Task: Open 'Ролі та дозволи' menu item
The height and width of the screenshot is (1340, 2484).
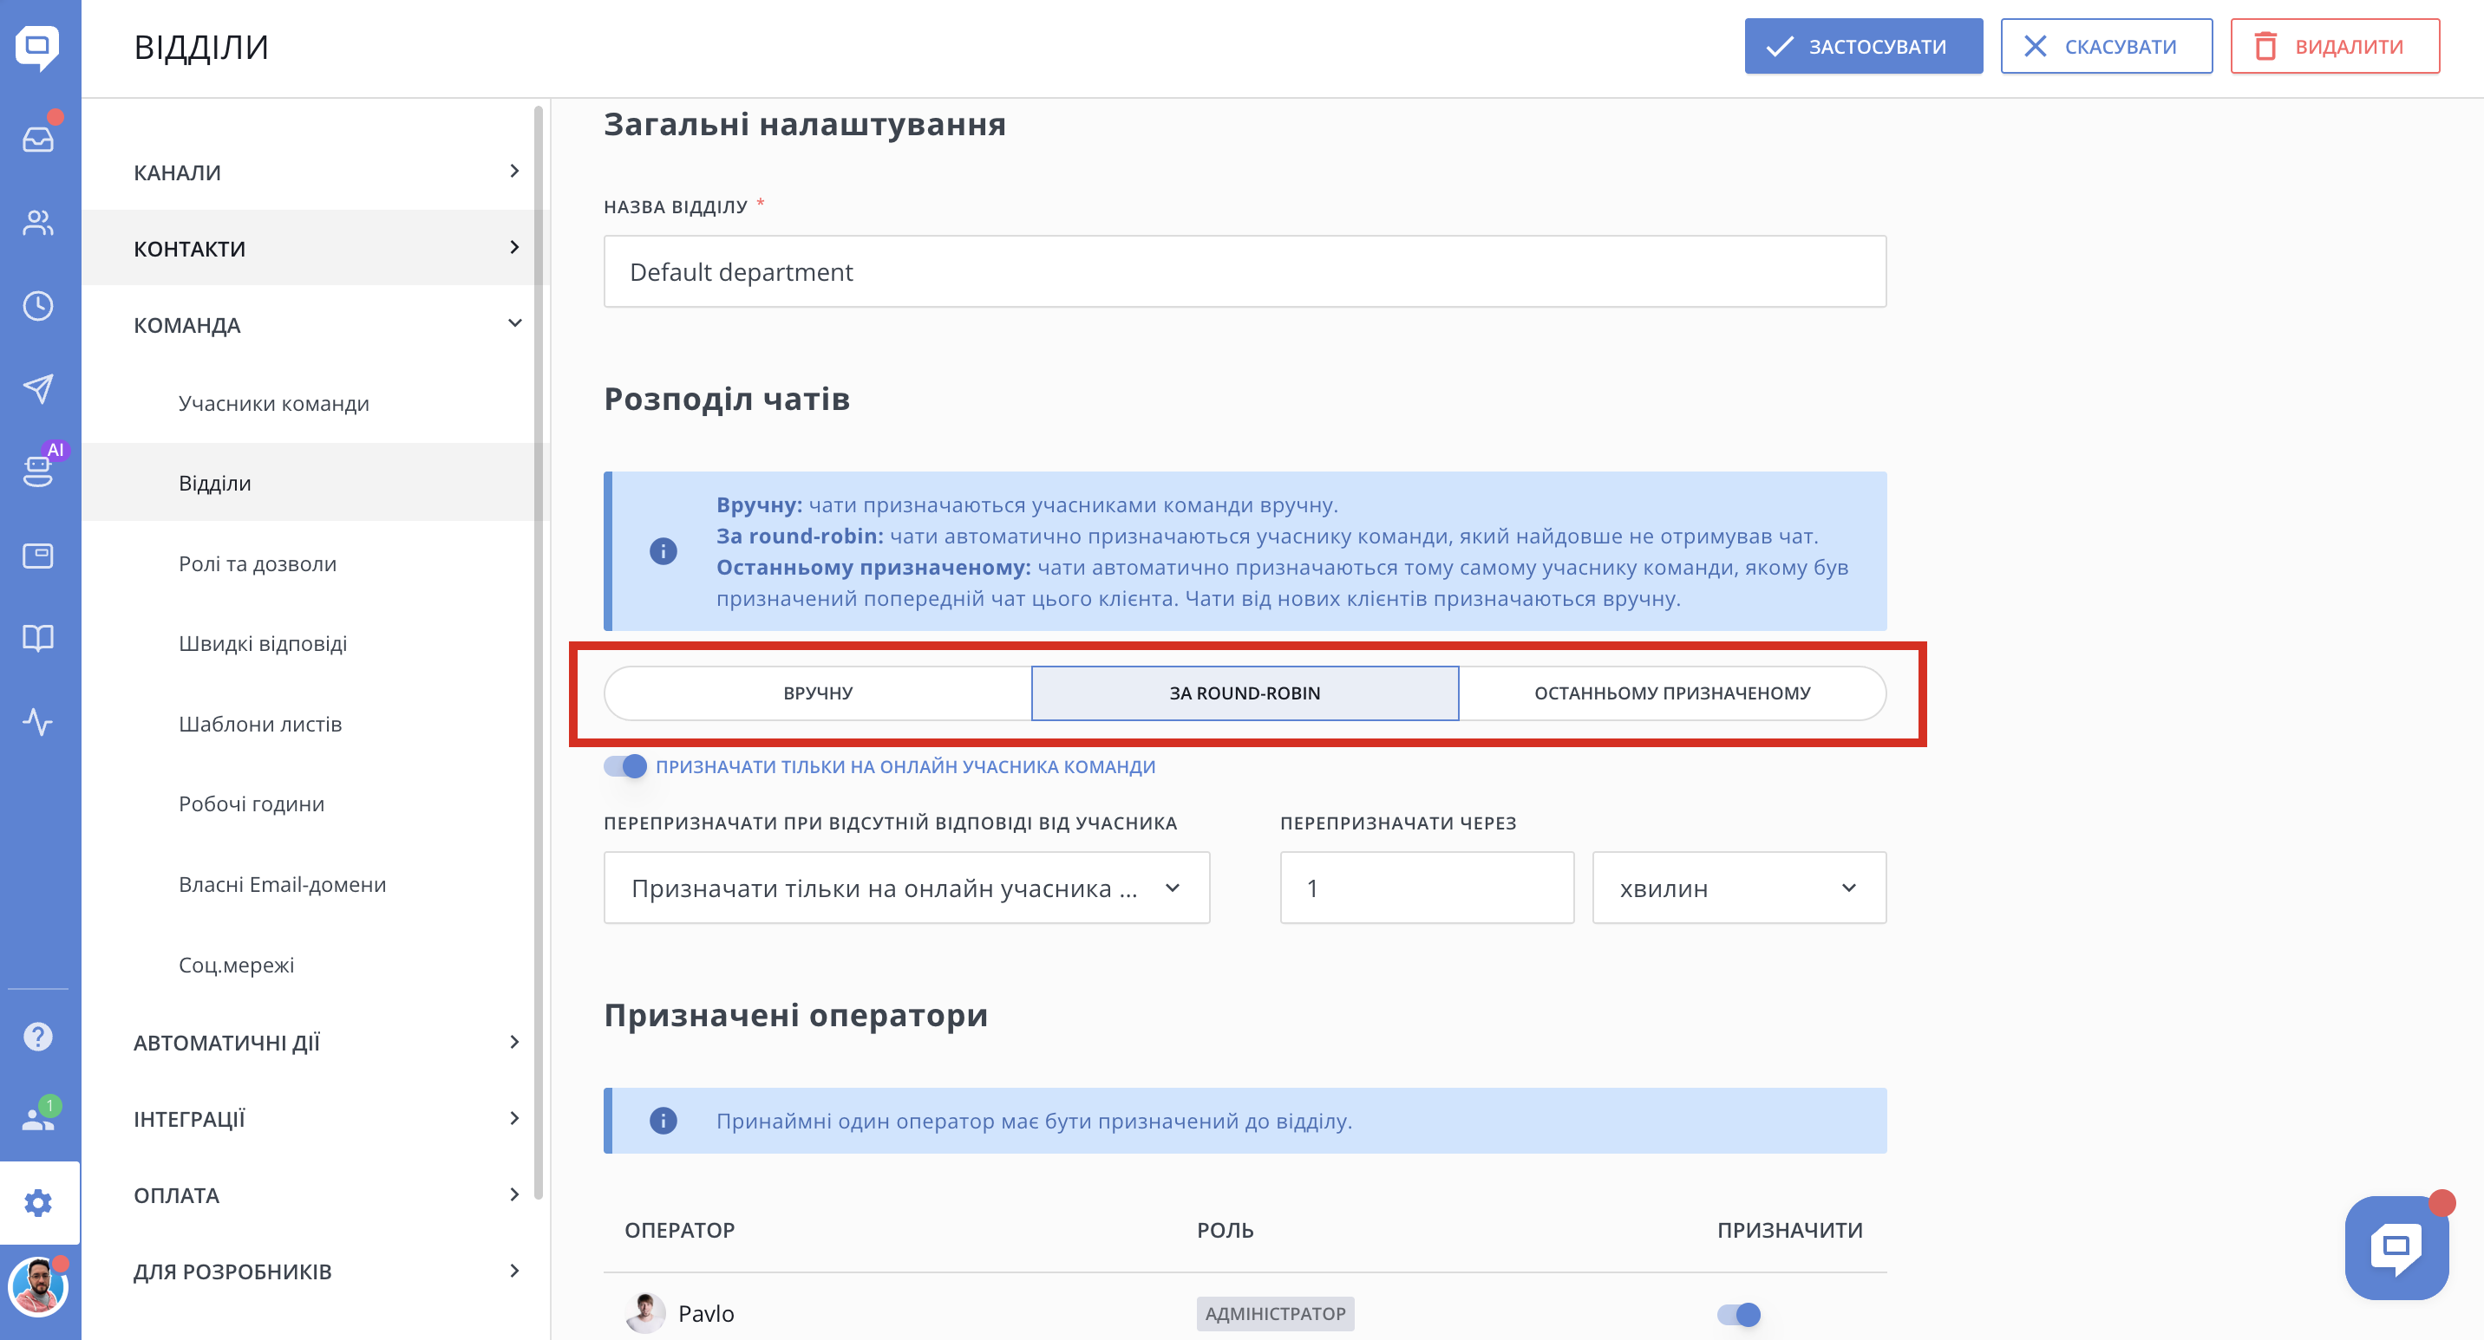Action: (258, 563)
